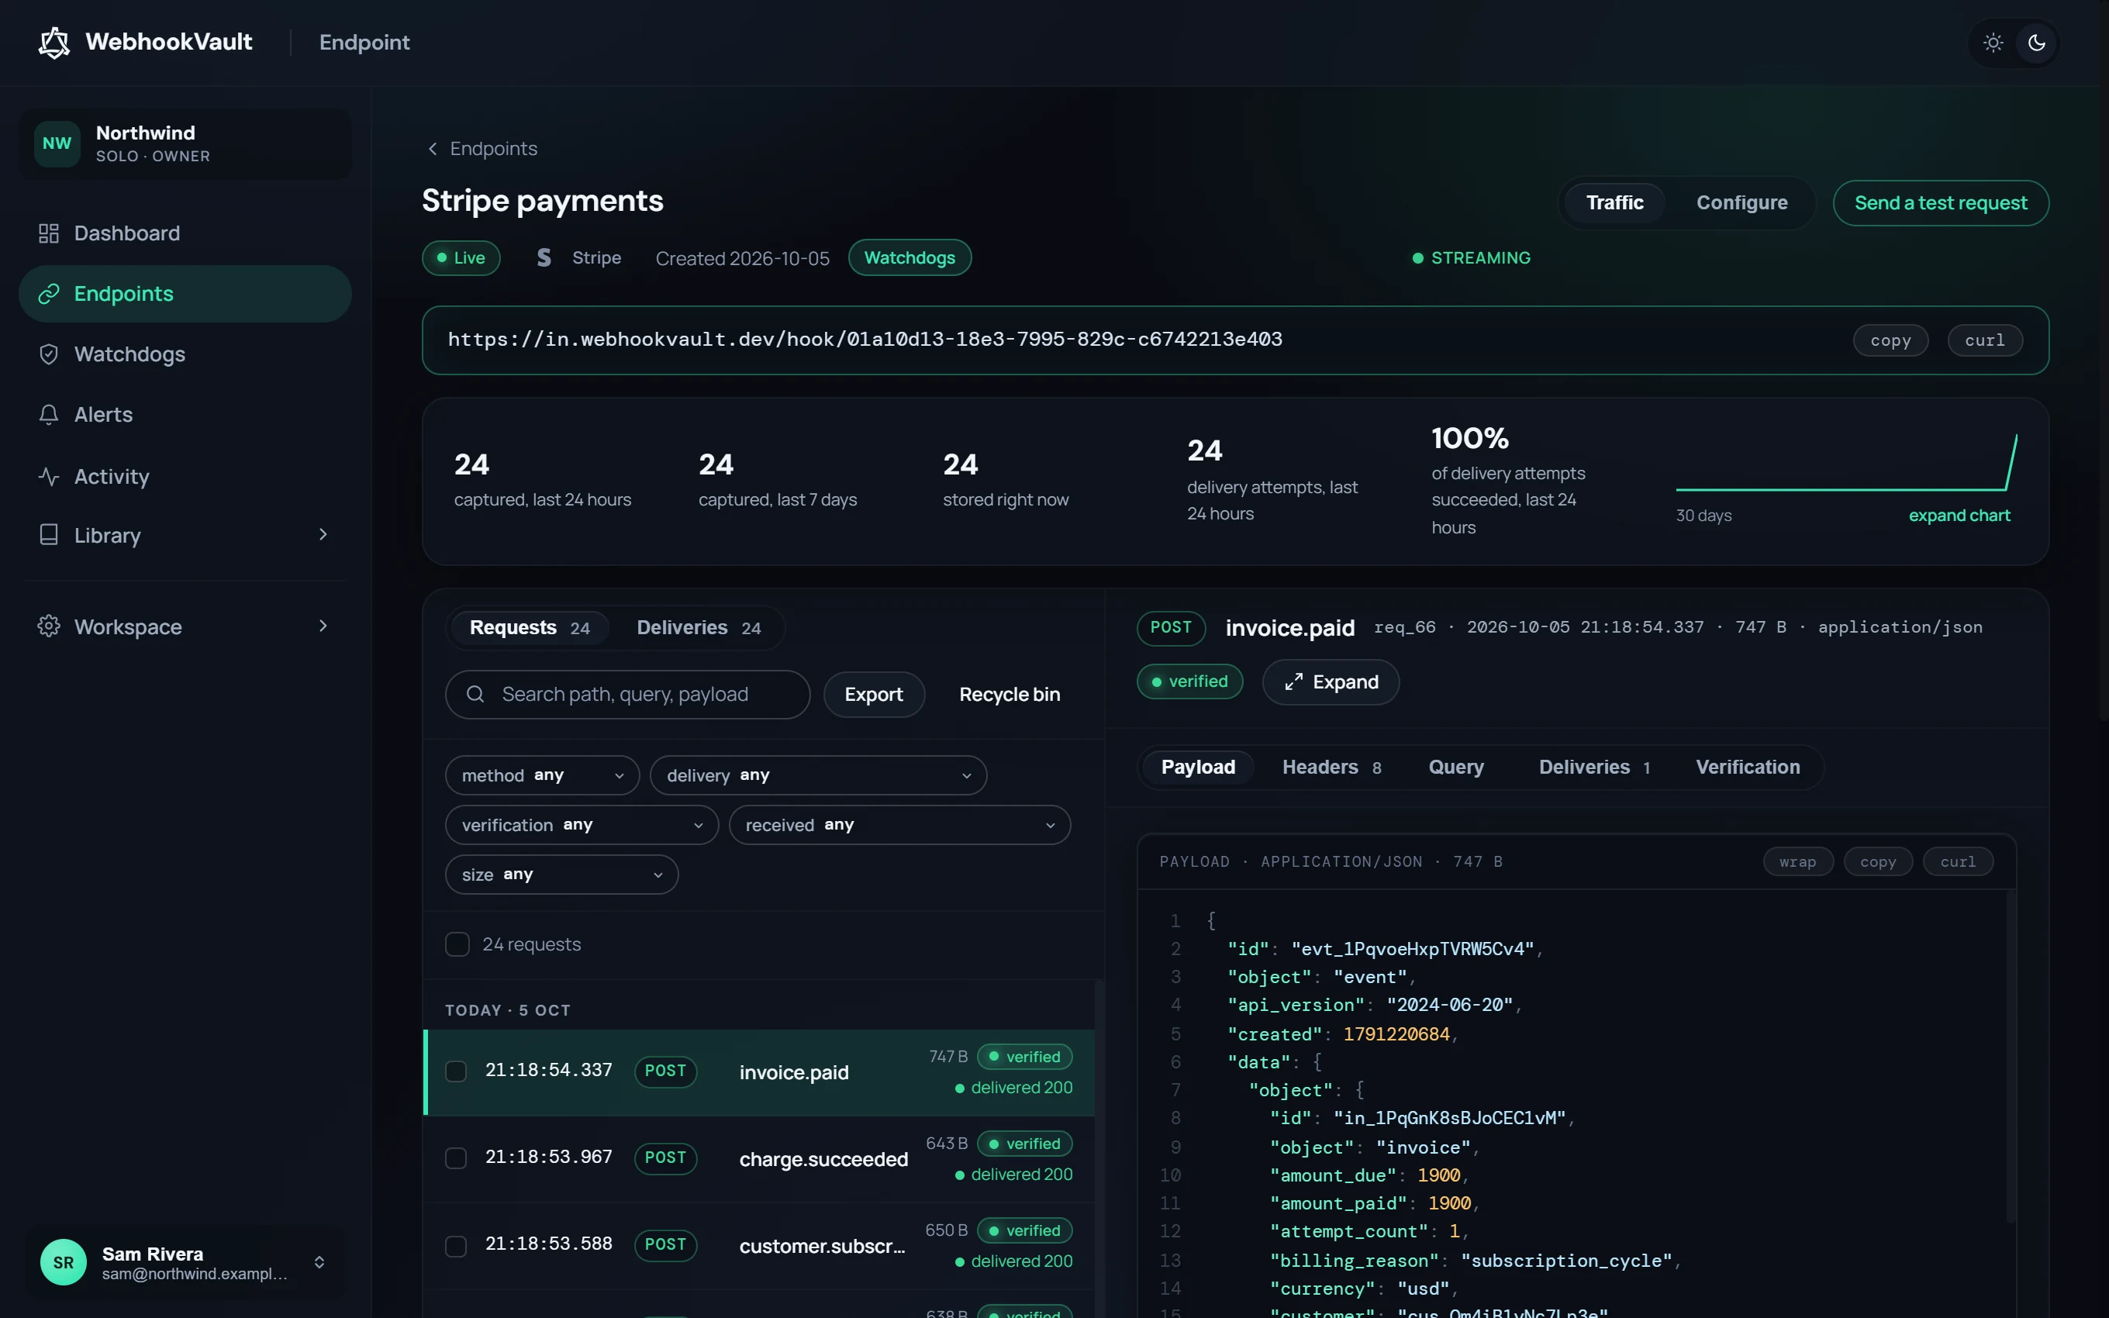Open Alerts in the sidebar
Image resolution: width=2109 pixels, height=1318 pixels.
click(185, 415)
